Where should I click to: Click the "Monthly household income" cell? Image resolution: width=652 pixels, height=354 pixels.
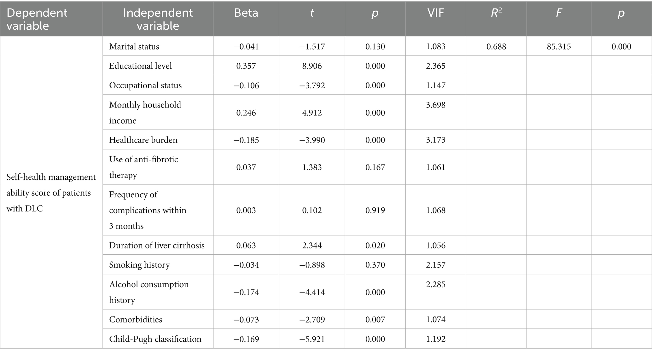(x=145, y=113)
